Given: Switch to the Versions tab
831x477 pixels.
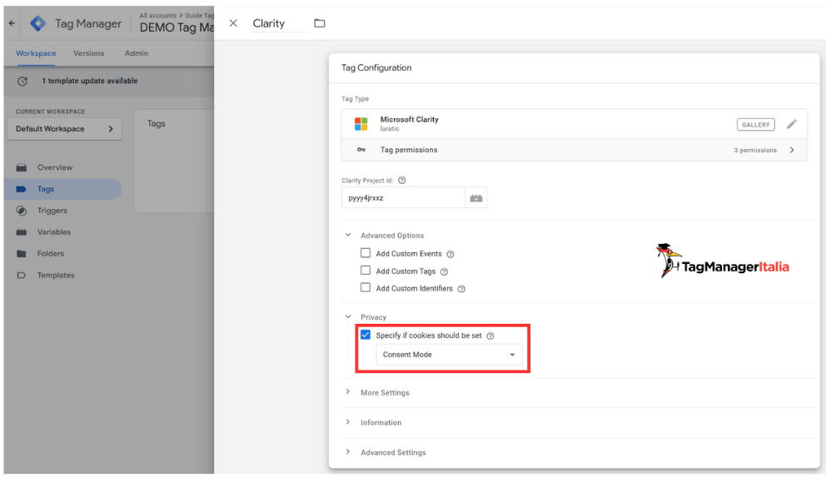Looking at the screenshot, I should [x=88, y=53].
